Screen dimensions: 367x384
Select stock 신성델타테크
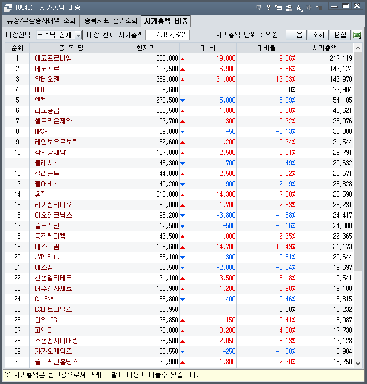pyautogui.click(x=53, y=278)
